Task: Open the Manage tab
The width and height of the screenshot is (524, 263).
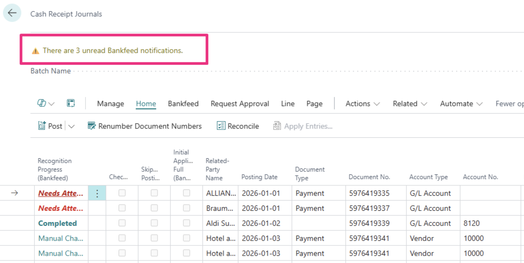Action: point(110,104)
